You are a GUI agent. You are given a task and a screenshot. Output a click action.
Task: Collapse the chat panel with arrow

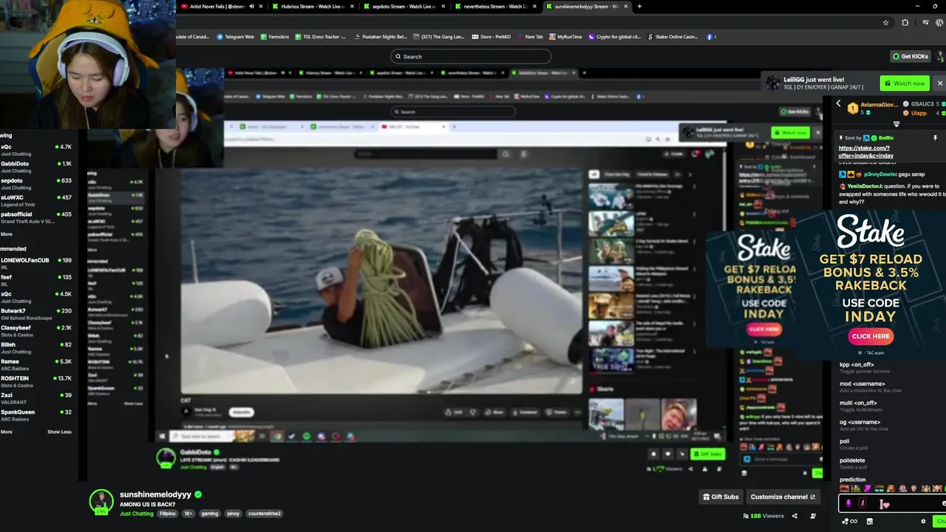point(838,104)
